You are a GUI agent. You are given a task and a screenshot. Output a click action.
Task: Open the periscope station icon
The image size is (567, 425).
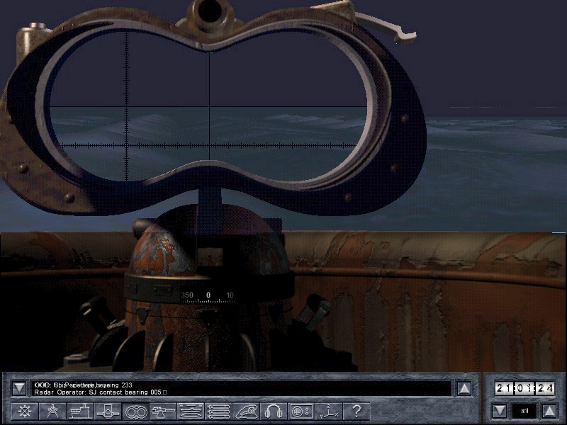pos(108,412)
